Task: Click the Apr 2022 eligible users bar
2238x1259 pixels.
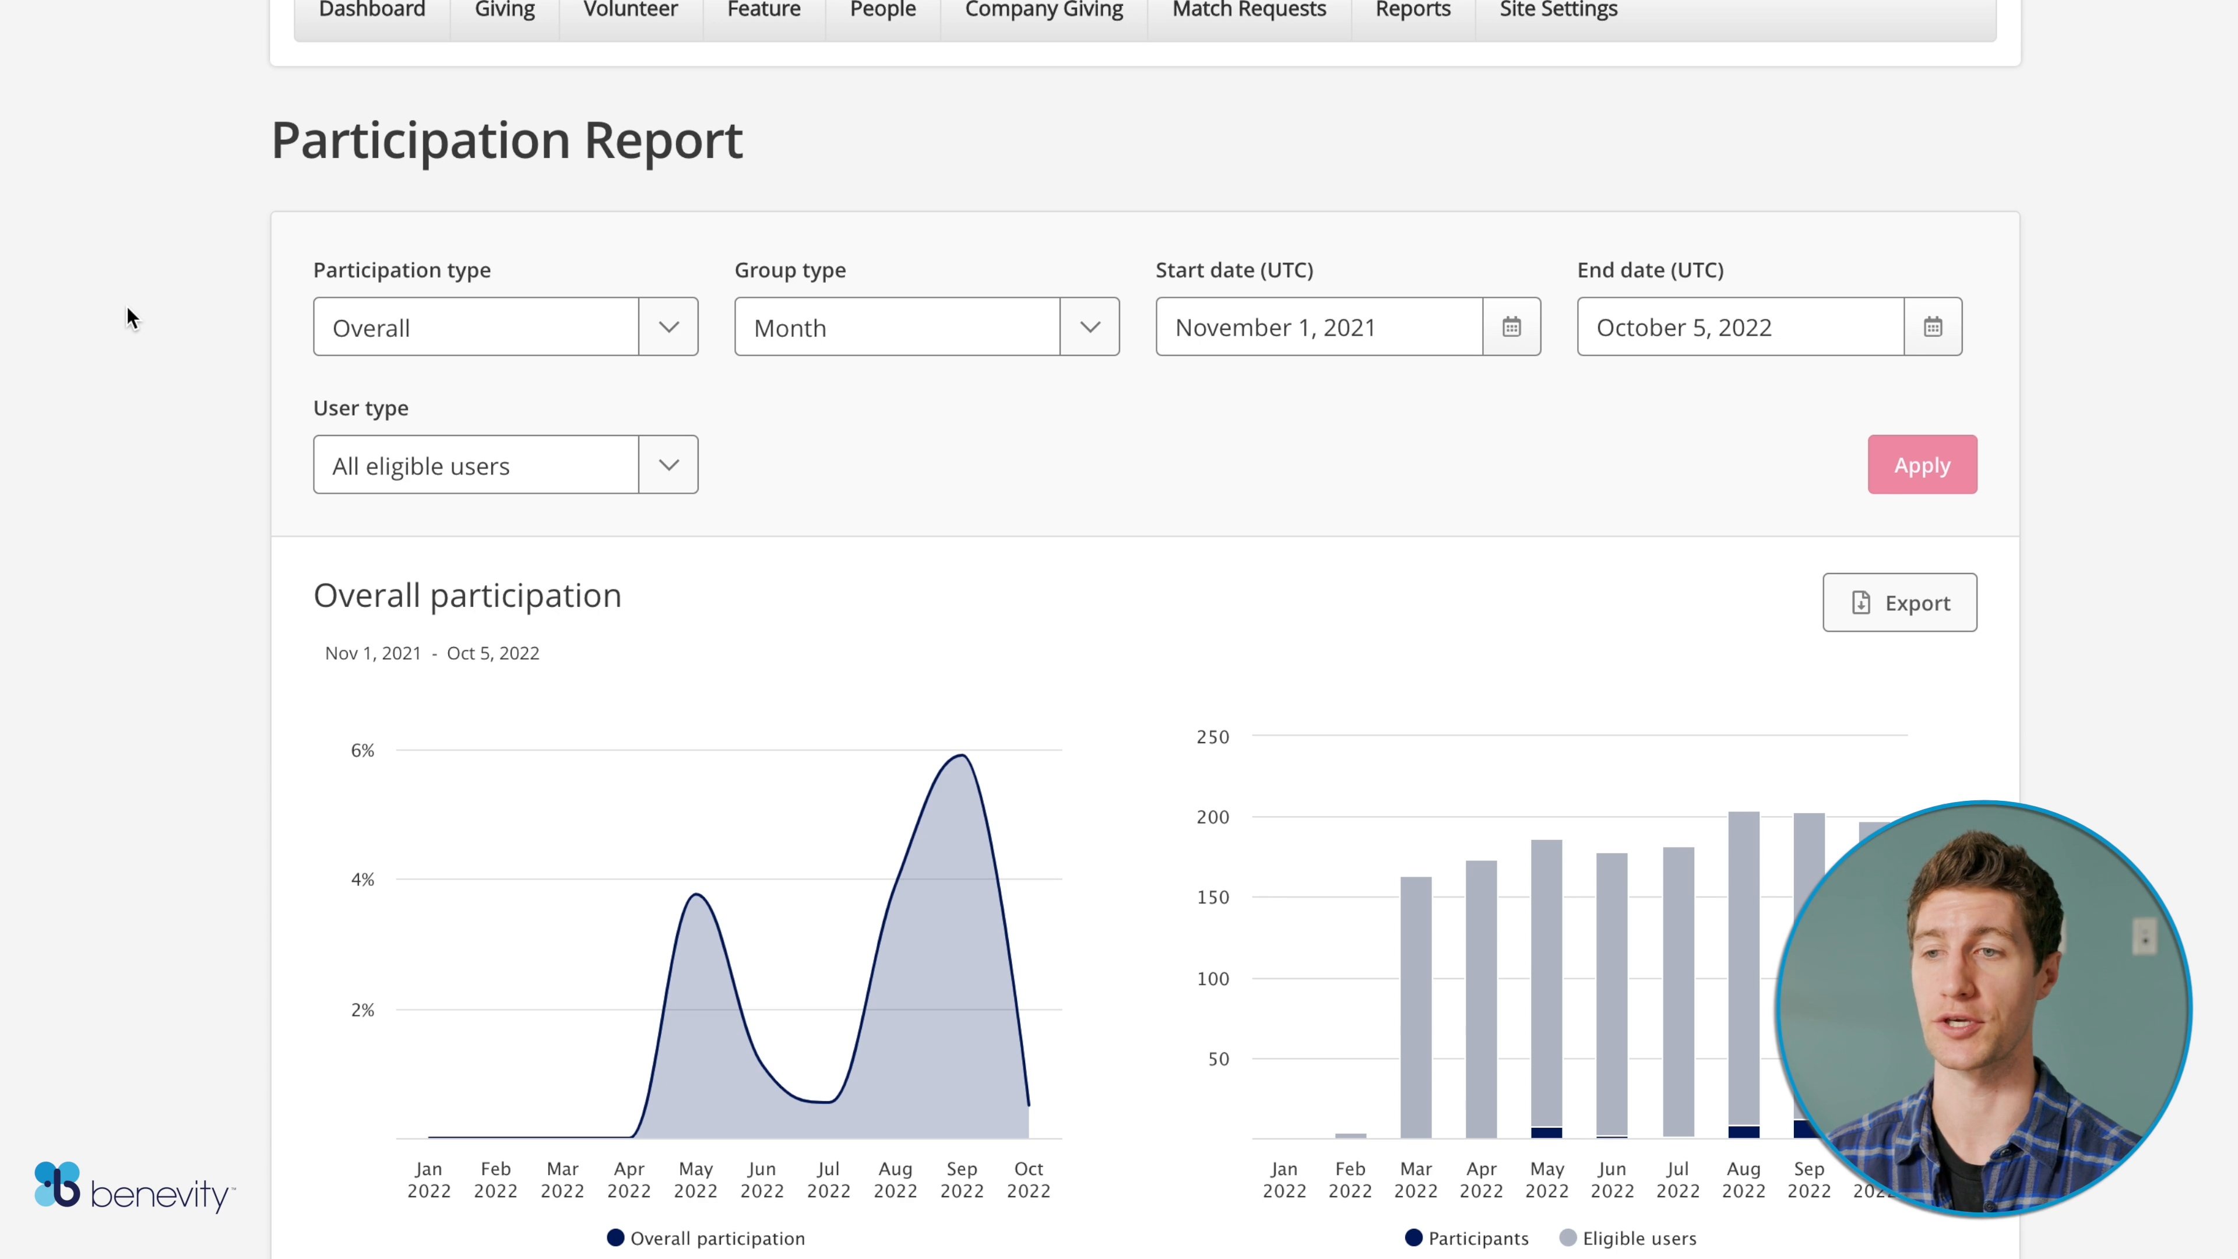Action: pos(1482,999)
